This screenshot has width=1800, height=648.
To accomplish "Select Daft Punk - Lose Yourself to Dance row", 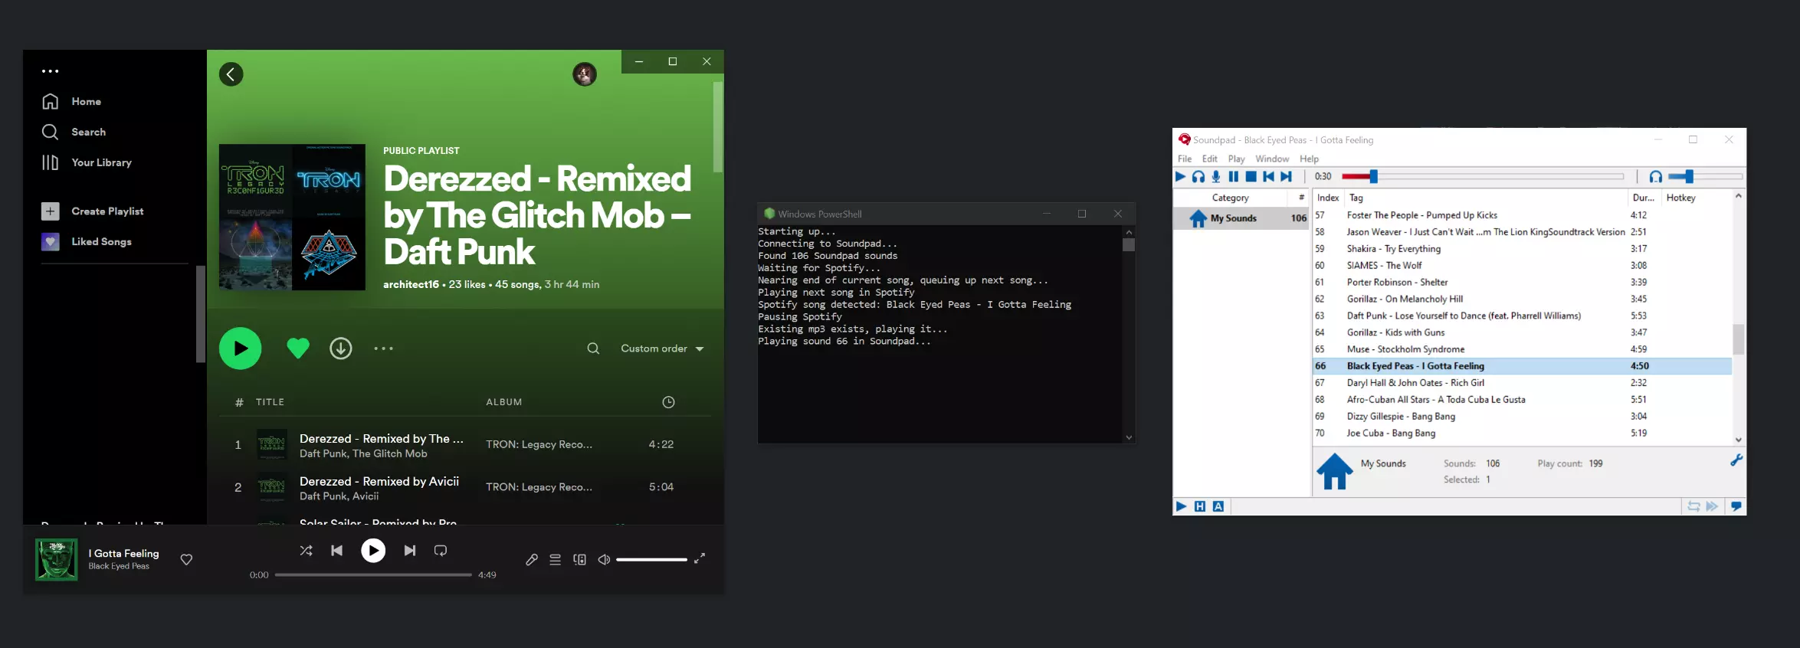I will pos(1522,316).
